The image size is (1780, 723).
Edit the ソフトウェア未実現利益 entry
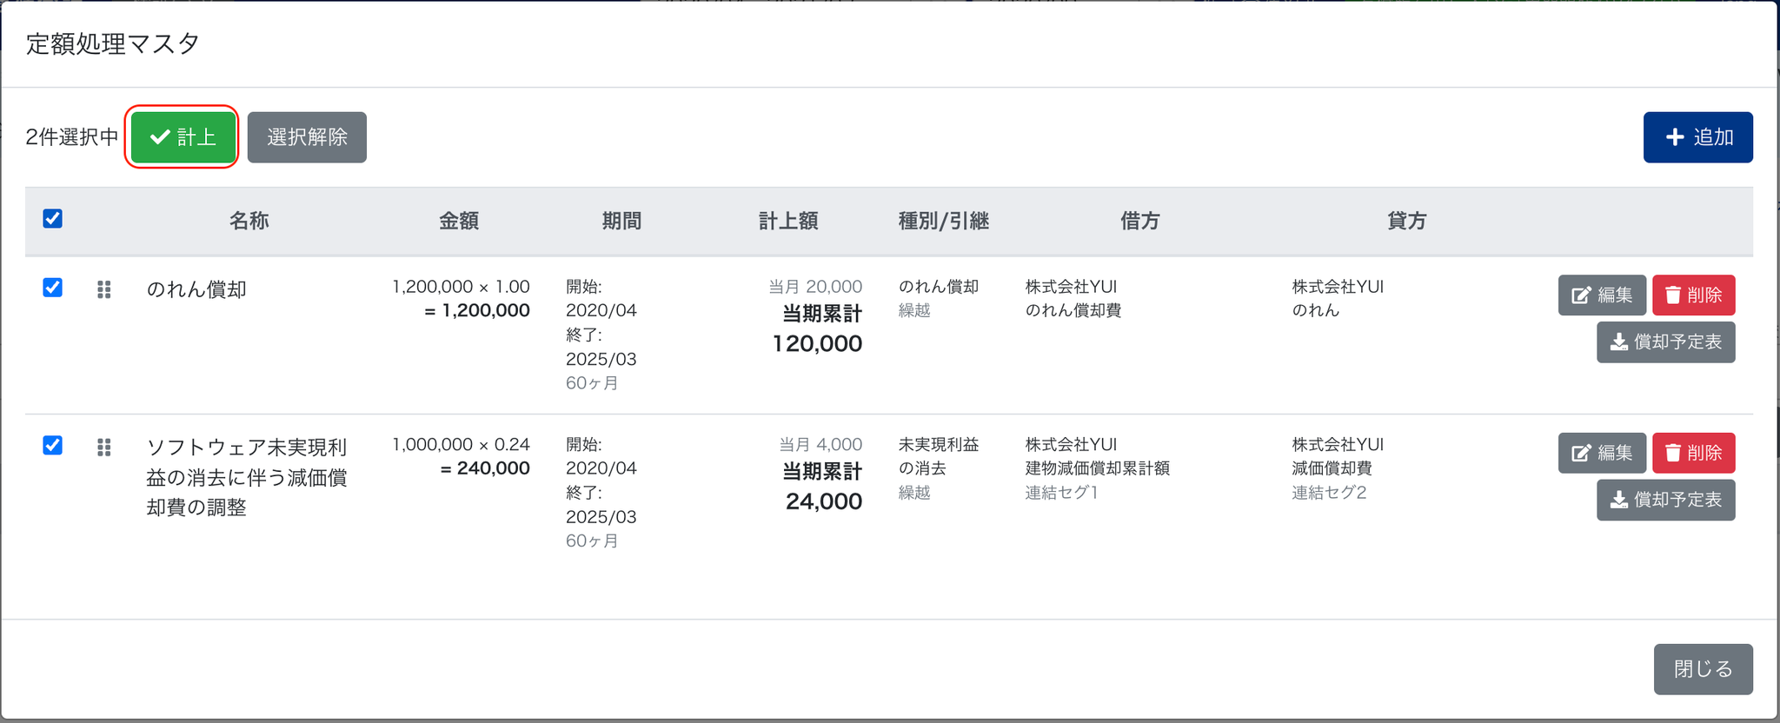(1601, 453)
